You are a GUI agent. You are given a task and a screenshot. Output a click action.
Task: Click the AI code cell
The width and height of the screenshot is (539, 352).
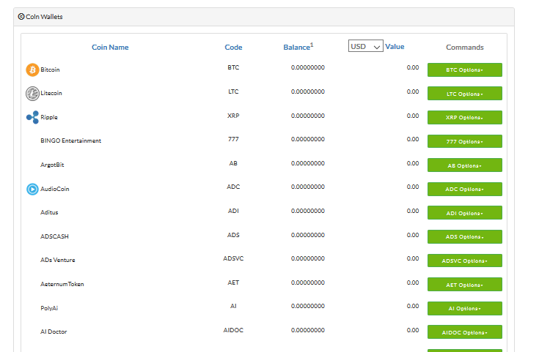click(233, 306)
